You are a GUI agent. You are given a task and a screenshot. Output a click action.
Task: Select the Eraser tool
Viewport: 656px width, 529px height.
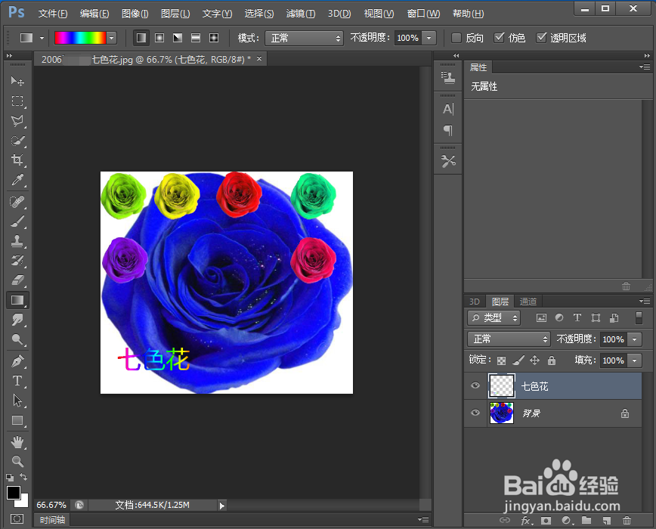pyautogui.click(x=17, y=280)
